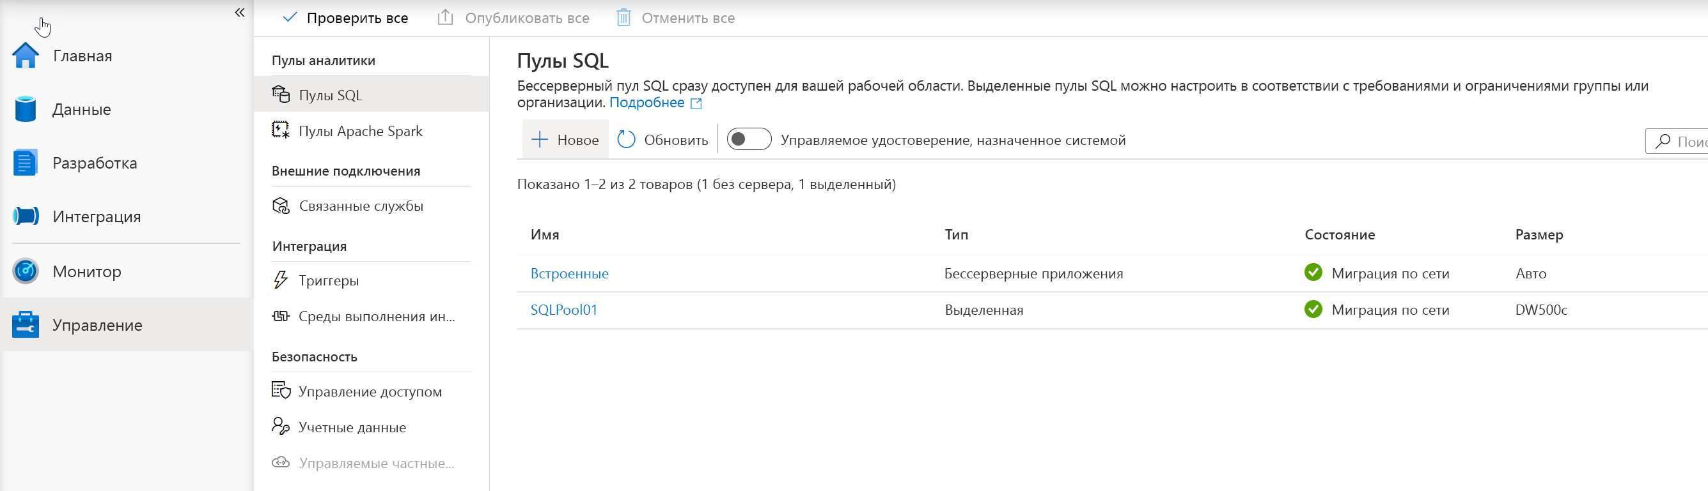Image resolution: width=1708 pixels, height=491 pixels.
Task: Click the Триггеры lightning icon
Action: click(x=281, y=280)
